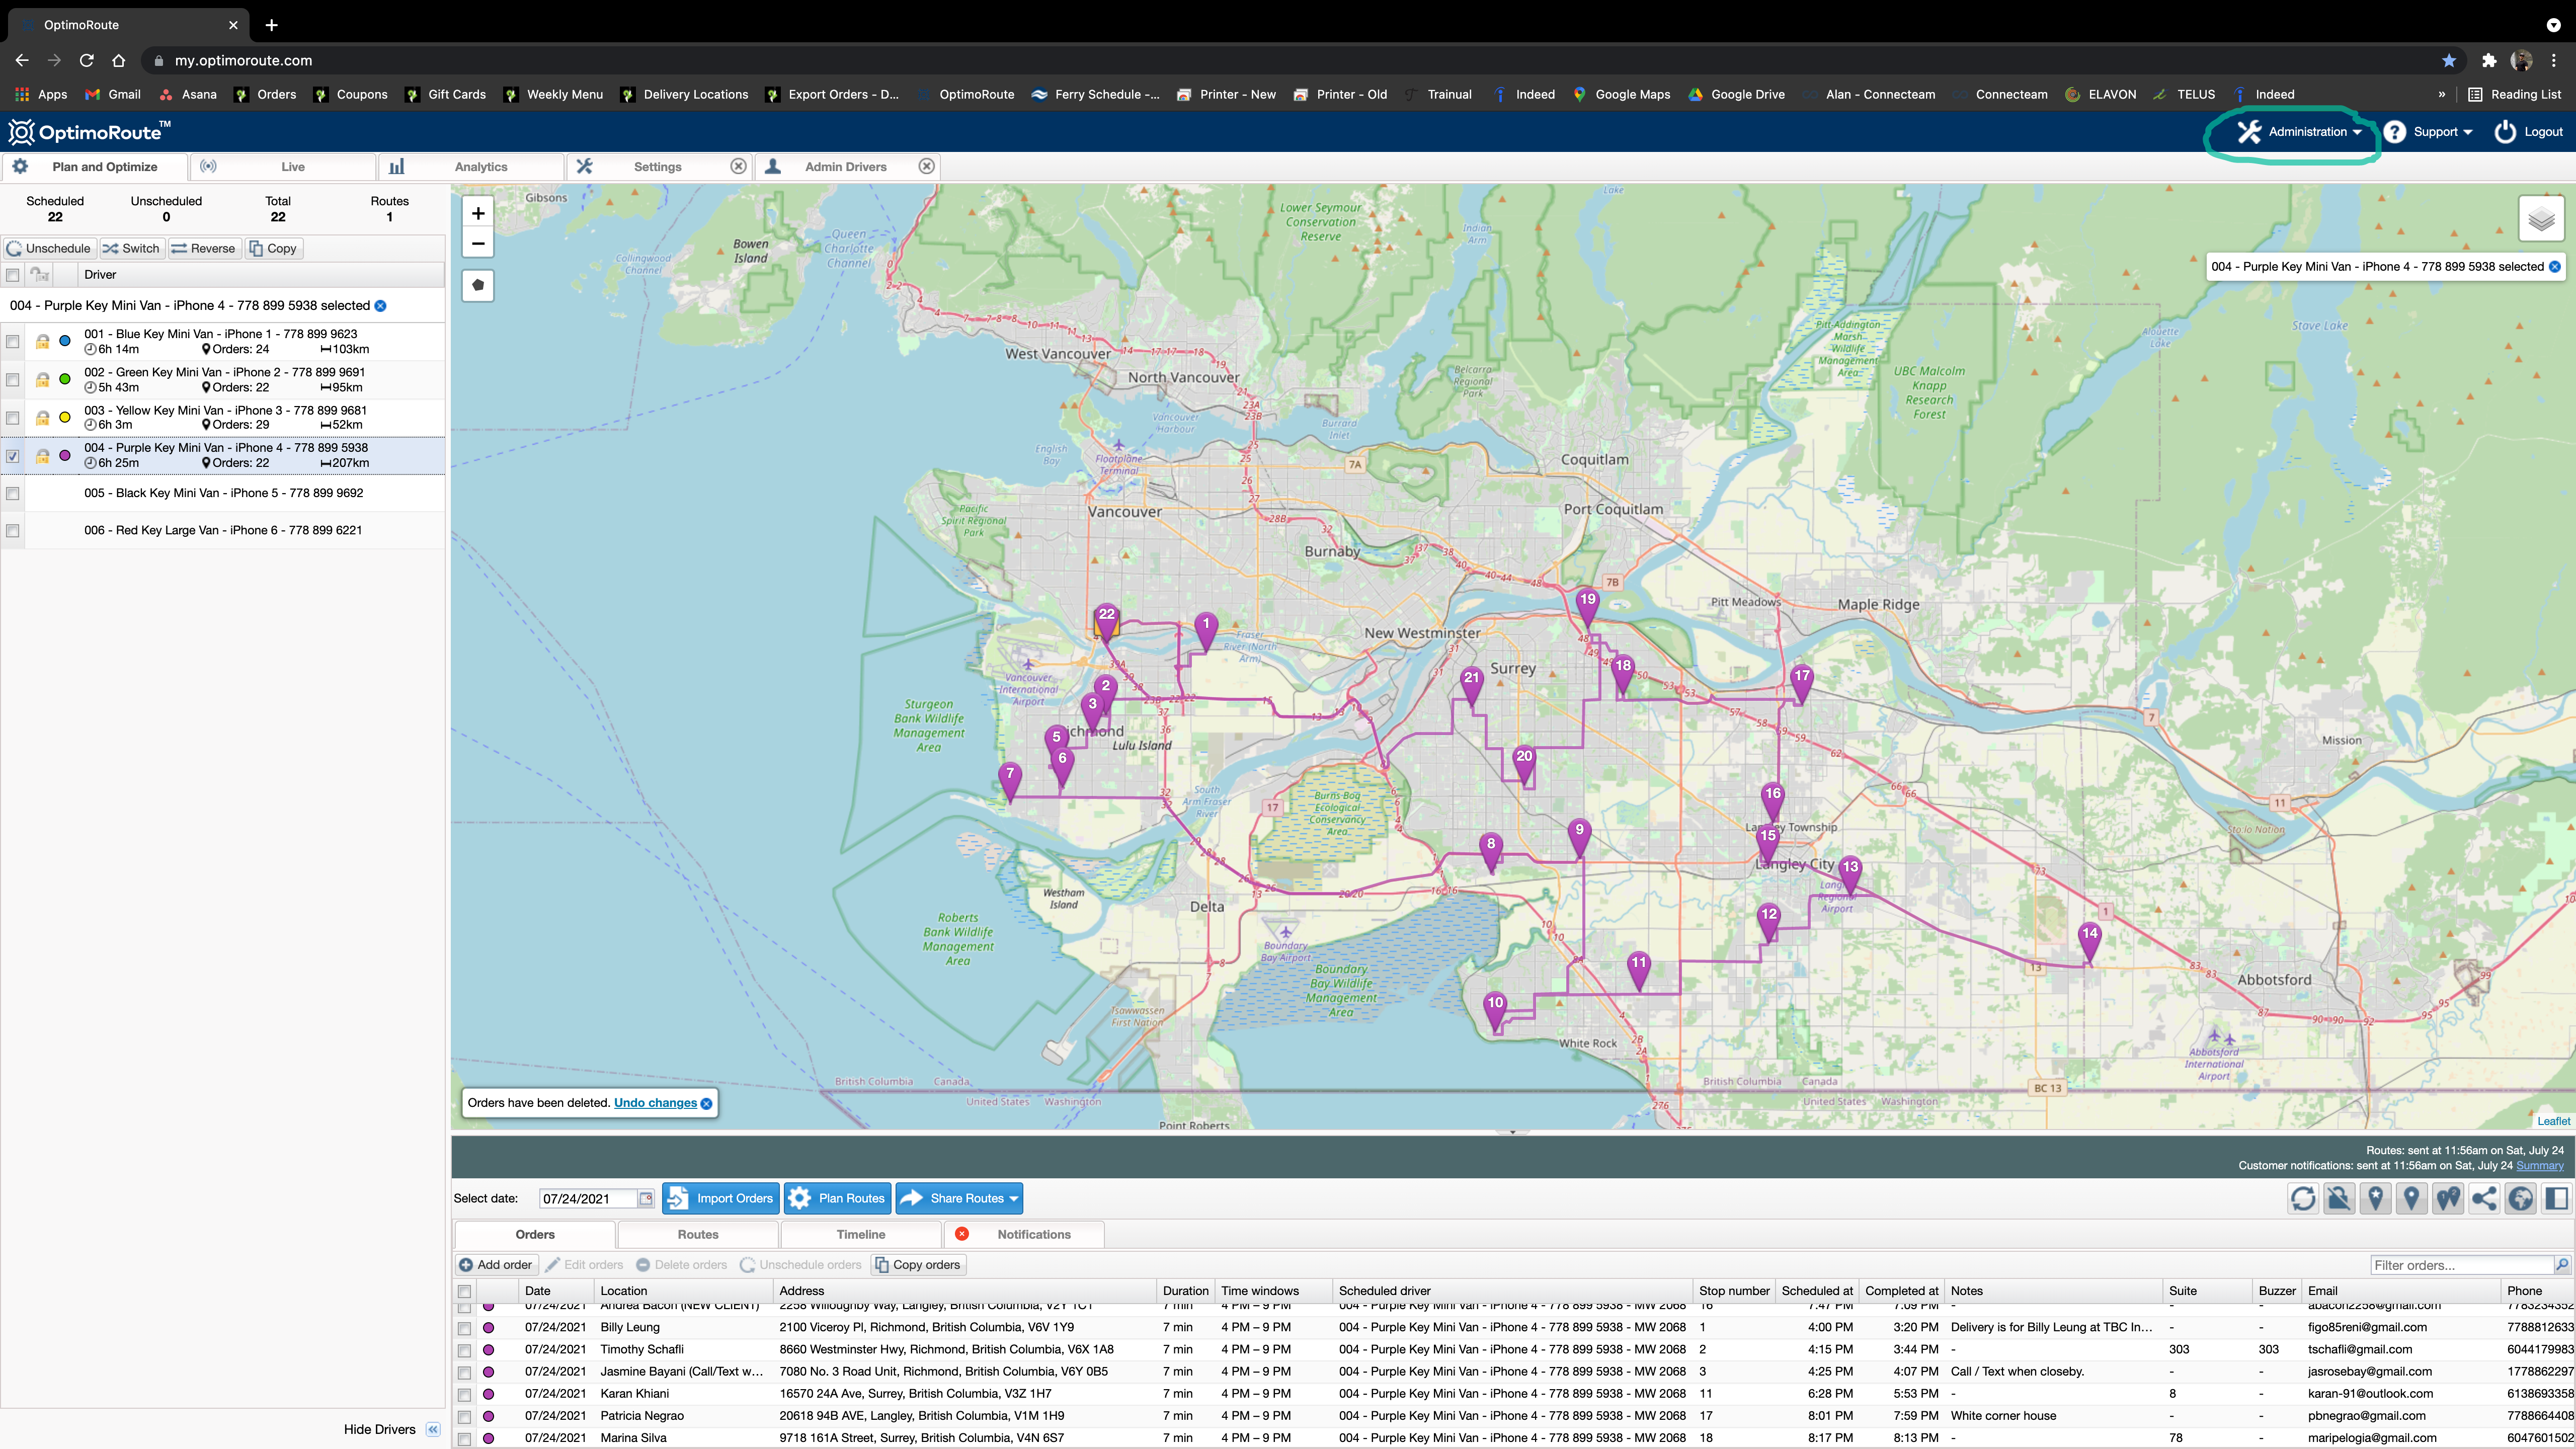Select the polygon draw tool on map
Screen dimensions: 2576x1449
[478, 286]
